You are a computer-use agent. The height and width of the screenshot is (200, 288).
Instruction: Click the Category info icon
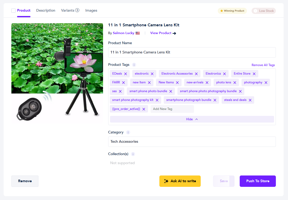coord(128,132)
